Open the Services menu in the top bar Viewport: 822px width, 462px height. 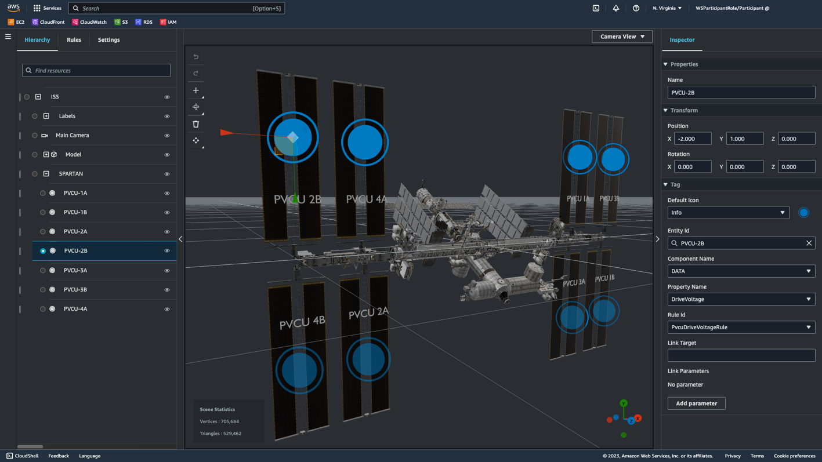tap(47, 8)
